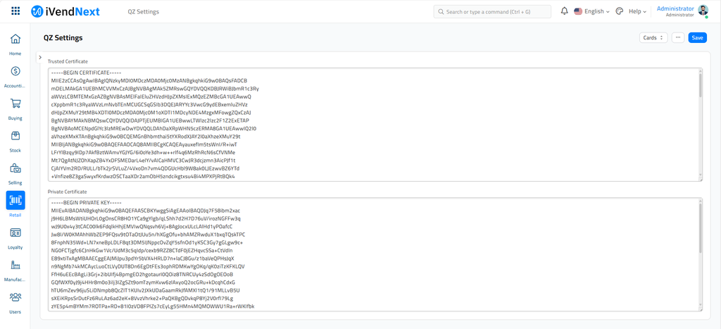Click the iVendNext logo
721x329 pixels.
65,11
